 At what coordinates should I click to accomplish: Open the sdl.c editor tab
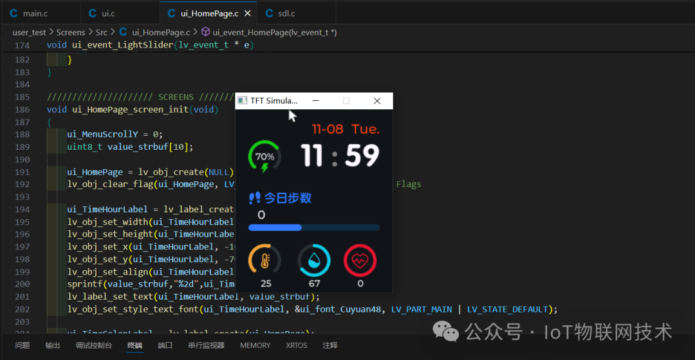pyautogui.click(x=286, y=14)
